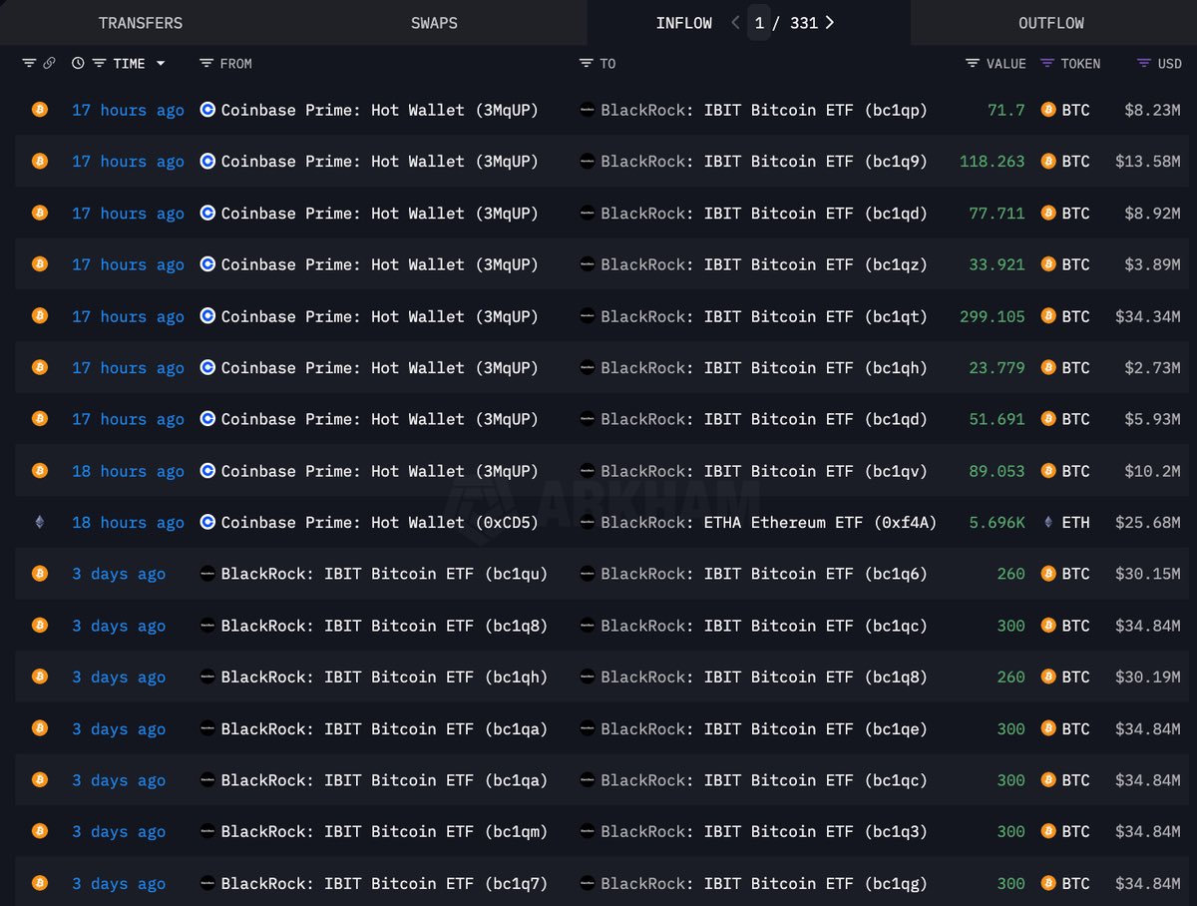Viewport: 1197px width, 906px height.
Task: Click the BlackRock logo before sender bc1qu
Action: (x=207, y=574)
